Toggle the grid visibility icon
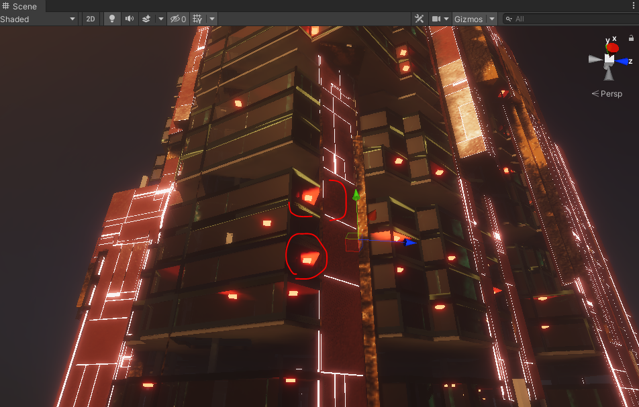 [x=197, y=19]
